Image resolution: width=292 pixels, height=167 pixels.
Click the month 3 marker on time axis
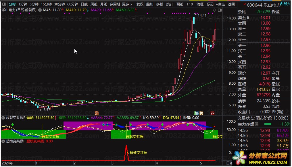(112, 163)
